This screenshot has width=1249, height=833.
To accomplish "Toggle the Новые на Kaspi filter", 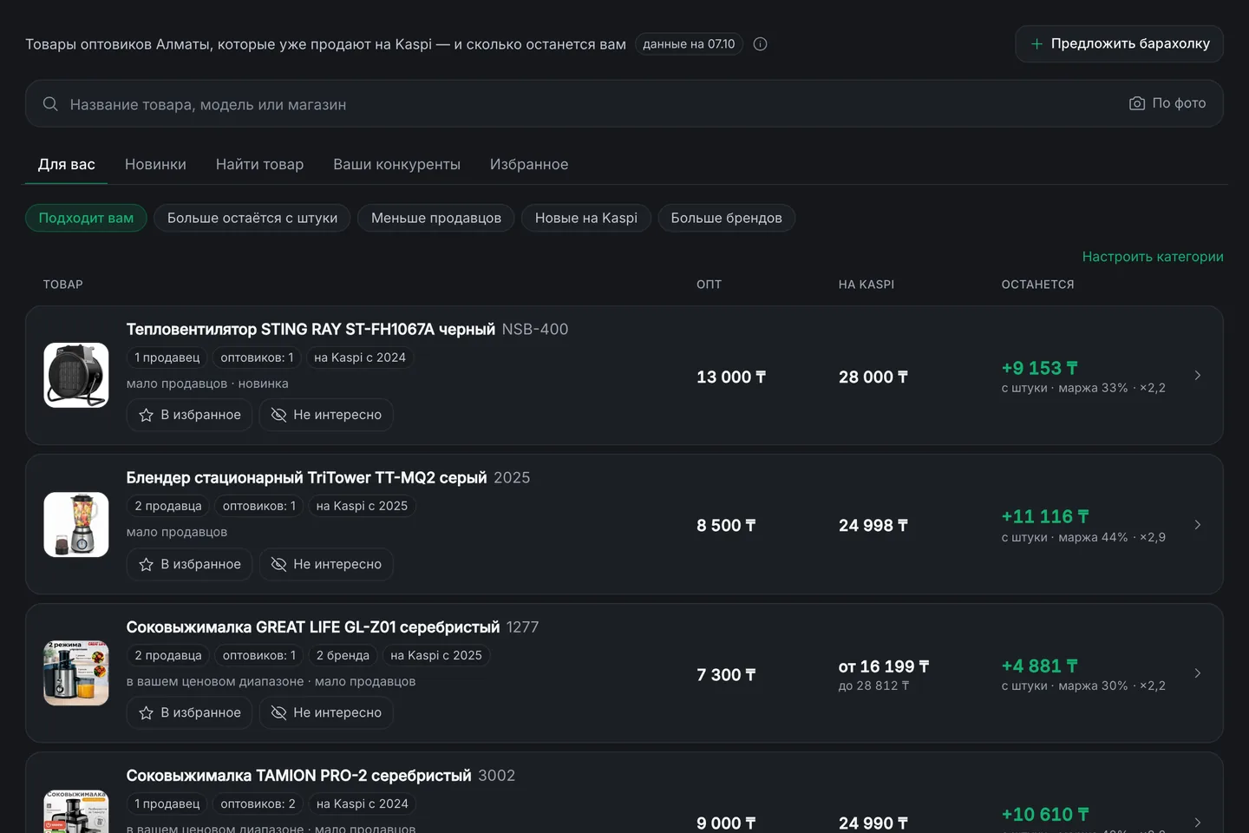I will (586, 218).
